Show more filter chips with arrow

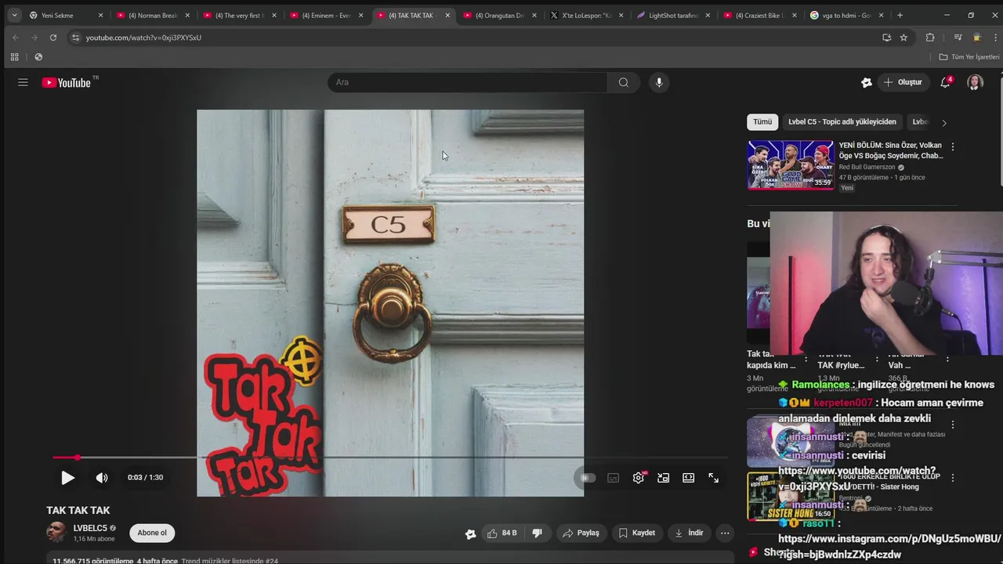click(944, 123)
